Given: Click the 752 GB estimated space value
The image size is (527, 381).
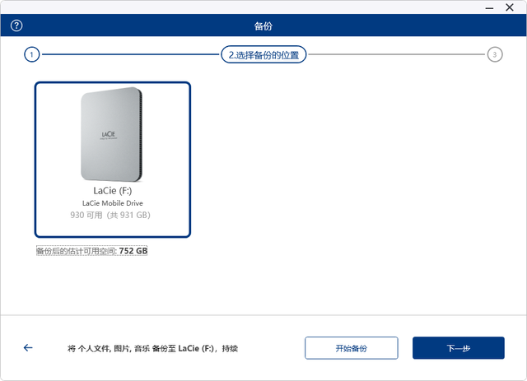Looking at the screenshot, I should pyautogui.click(x=133, y=251).
